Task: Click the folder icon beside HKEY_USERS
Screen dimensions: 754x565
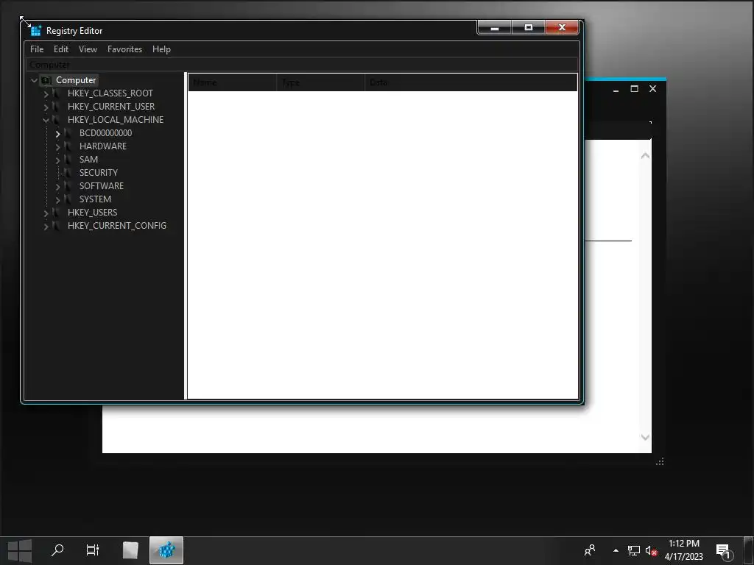Action: pos(56,213)
